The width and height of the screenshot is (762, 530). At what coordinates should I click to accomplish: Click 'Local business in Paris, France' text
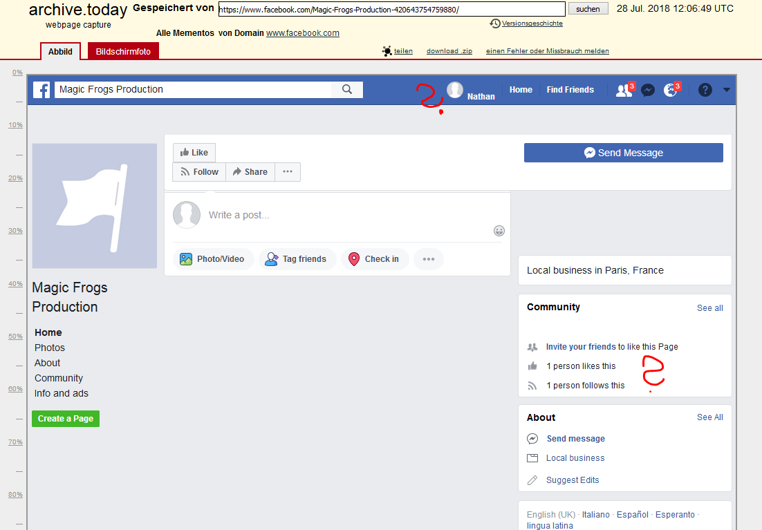[x=595, y=271]
